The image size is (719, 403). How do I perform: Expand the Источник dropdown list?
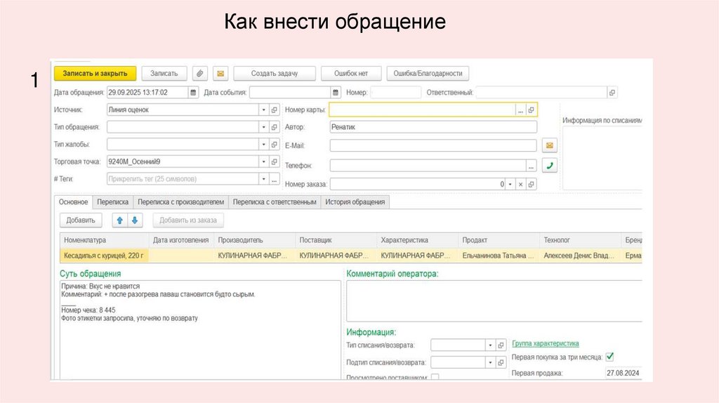(264, 110)
